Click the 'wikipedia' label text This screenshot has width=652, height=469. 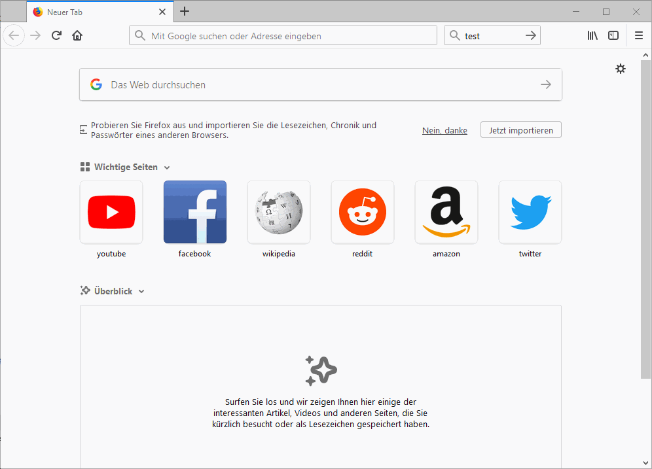tap(279, 254)
